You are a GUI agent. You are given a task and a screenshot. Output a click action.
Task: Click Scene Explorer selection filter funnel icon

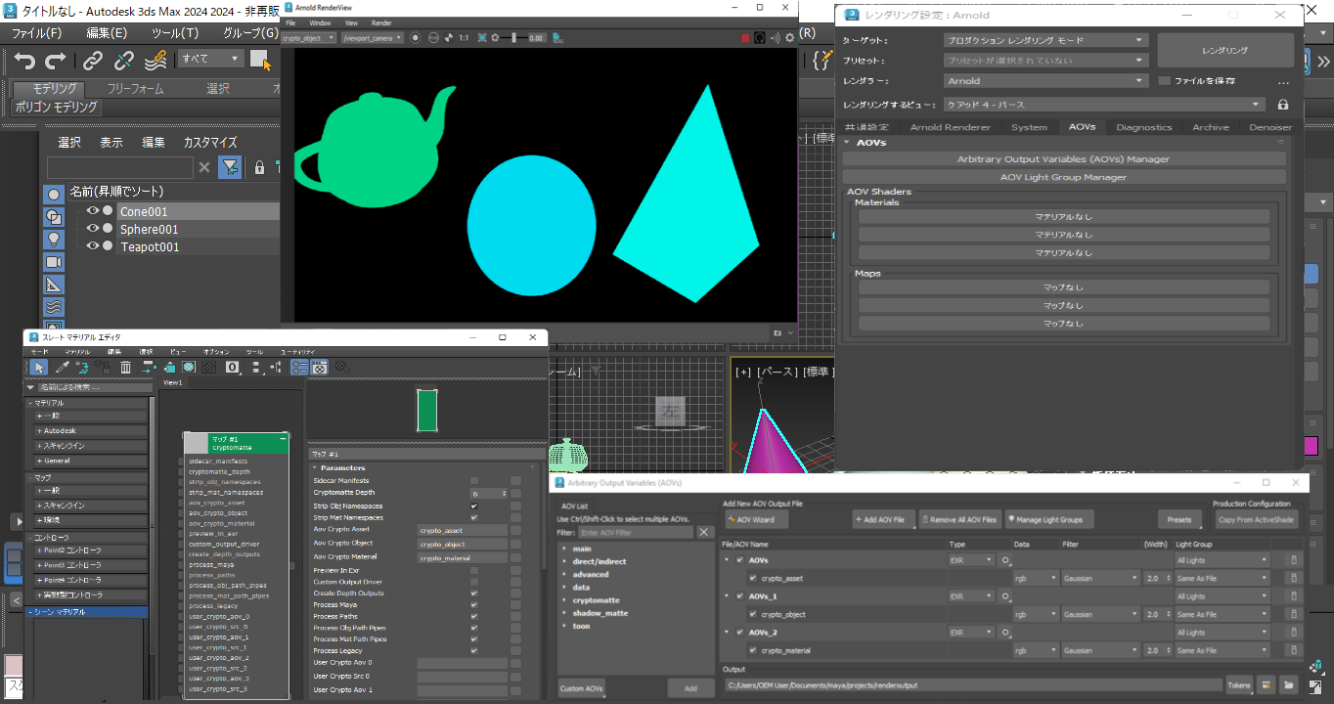pyautogui.click(x=230, y=167)
